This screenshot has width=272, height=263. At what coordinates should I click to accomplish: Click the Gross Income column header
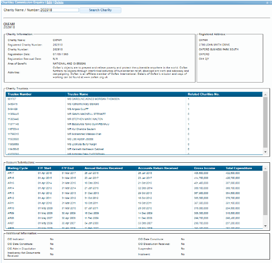click(x=208, y=168)
